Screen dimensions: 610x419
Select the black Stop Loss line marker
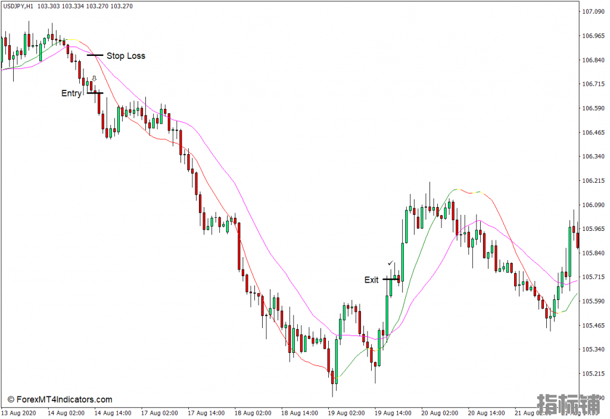pos(95,55)
